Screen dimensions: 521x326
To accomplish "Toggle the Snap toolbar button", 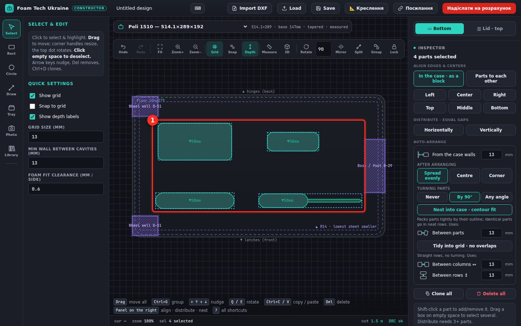I will pyautogui.click(x=232, y=49).
